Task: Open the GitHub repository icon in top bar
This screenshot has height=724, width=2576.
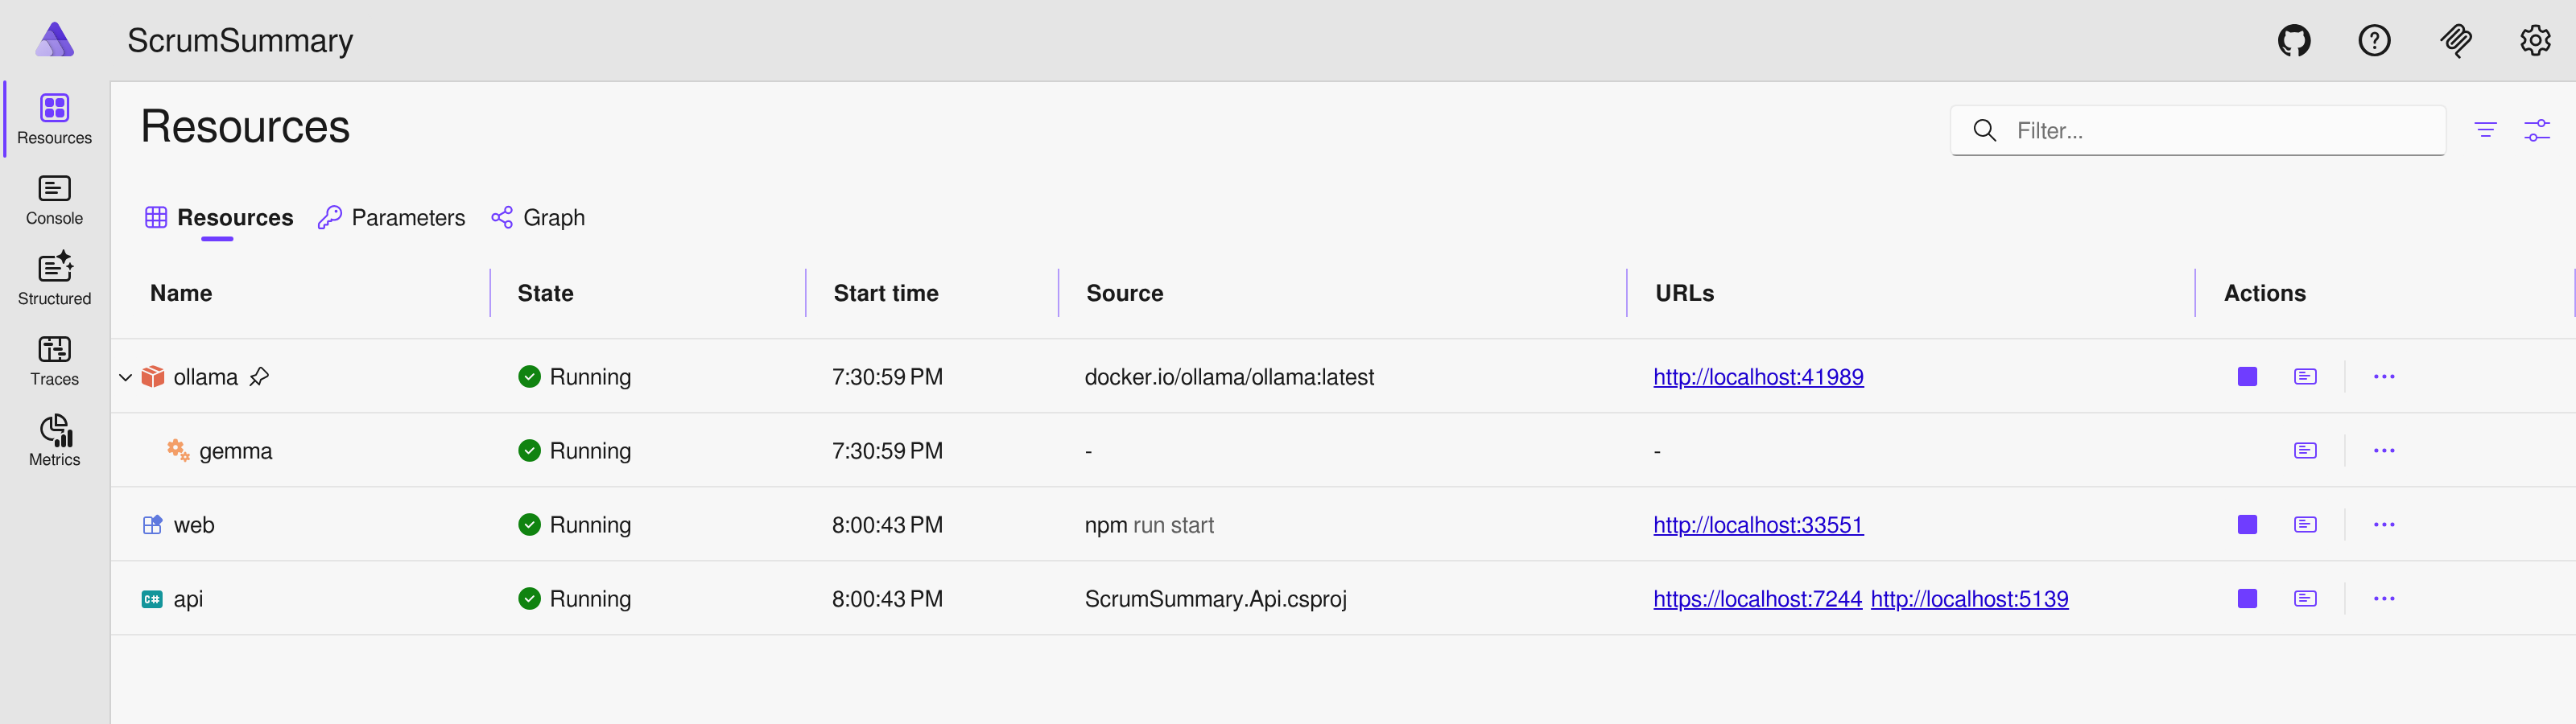Action: [x=2294, y=40]
